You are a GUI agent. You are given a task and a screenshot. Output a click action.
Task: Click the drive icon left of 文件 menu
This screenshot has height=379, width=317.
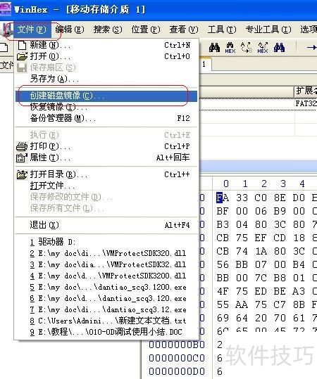7,30
